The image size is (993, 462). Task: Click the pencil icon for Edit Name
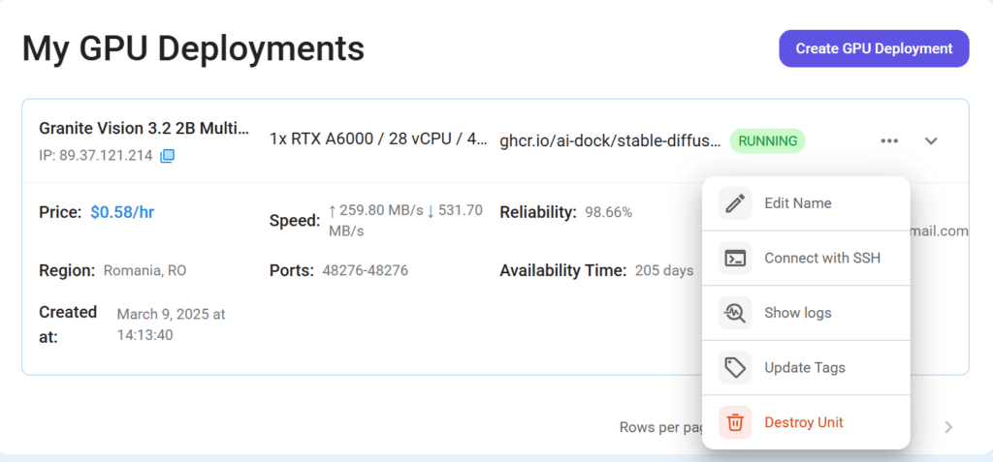735,203
